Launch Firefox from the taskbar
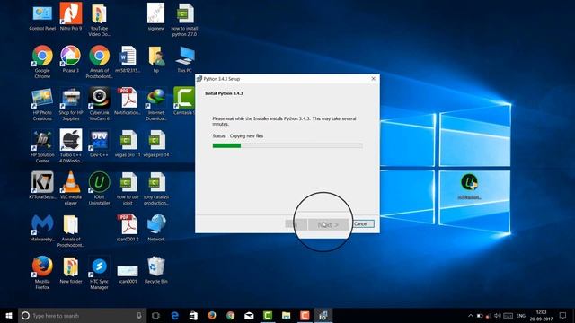The image size is (575, 323). pyautogui.click(x=212, y=315)
